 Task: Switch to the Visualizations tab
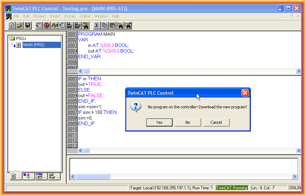pyautogui.click(x=40, y=176)
